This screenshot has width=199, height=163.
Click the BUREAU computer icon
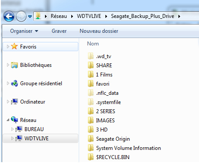tap(19, 129)
